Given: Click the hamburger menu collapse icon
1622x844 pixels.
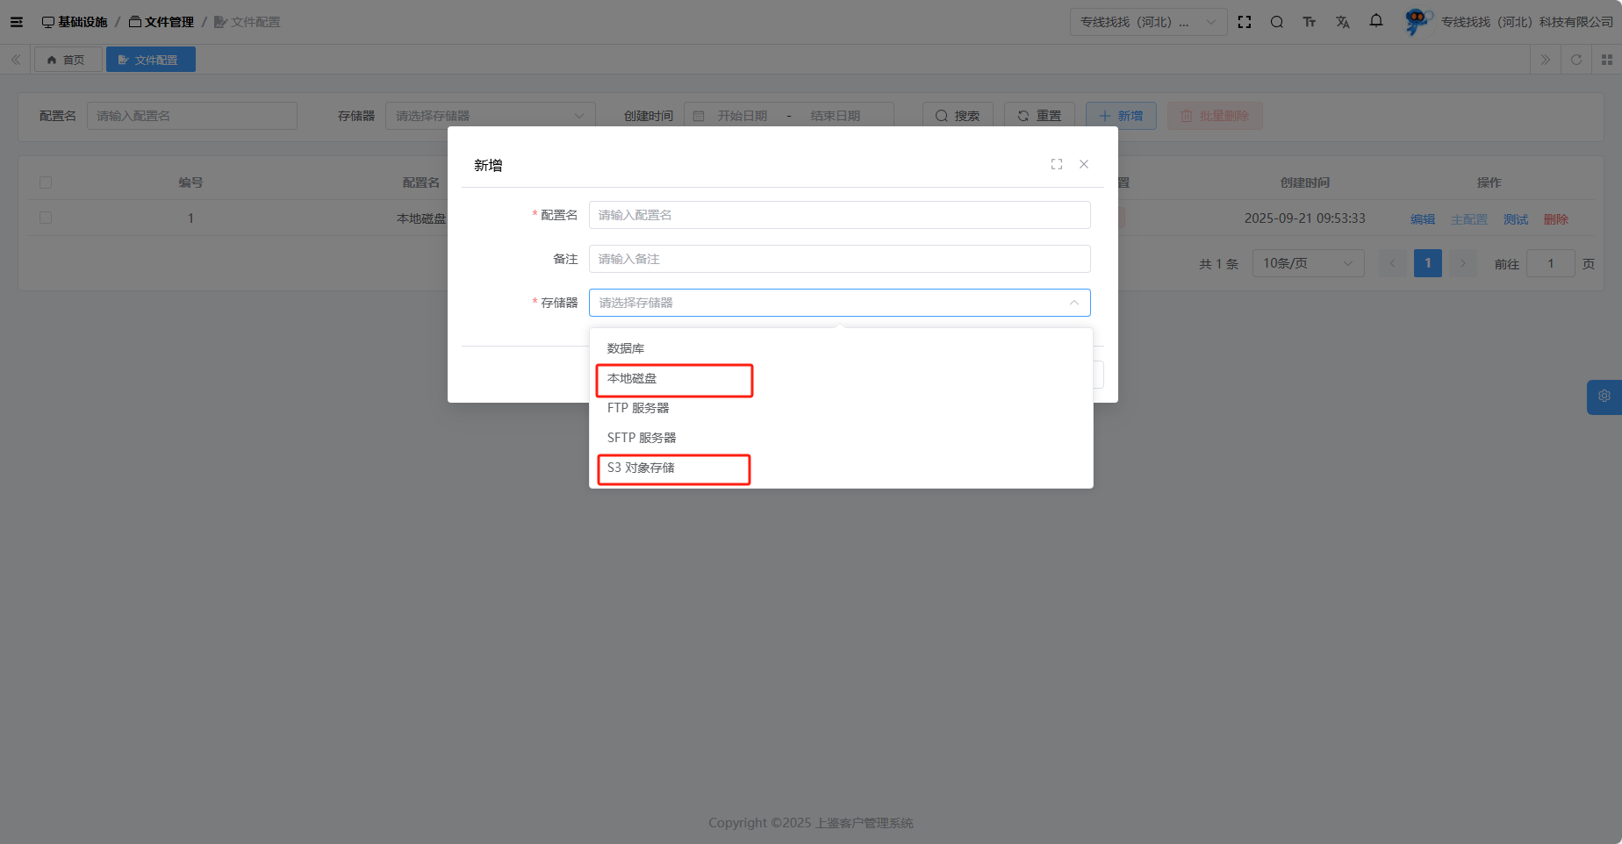Looking at the screenshot, I should pyautogui.click(x=17, y=22).
